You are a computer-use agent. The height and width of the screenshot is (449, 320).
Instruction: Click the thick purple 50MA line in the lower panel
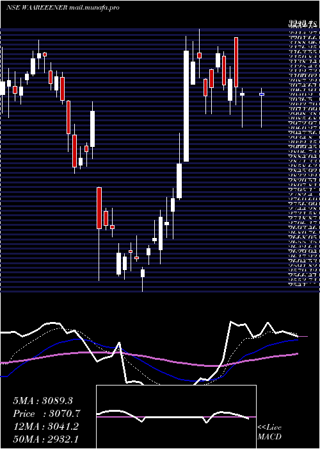click(148, 358)
